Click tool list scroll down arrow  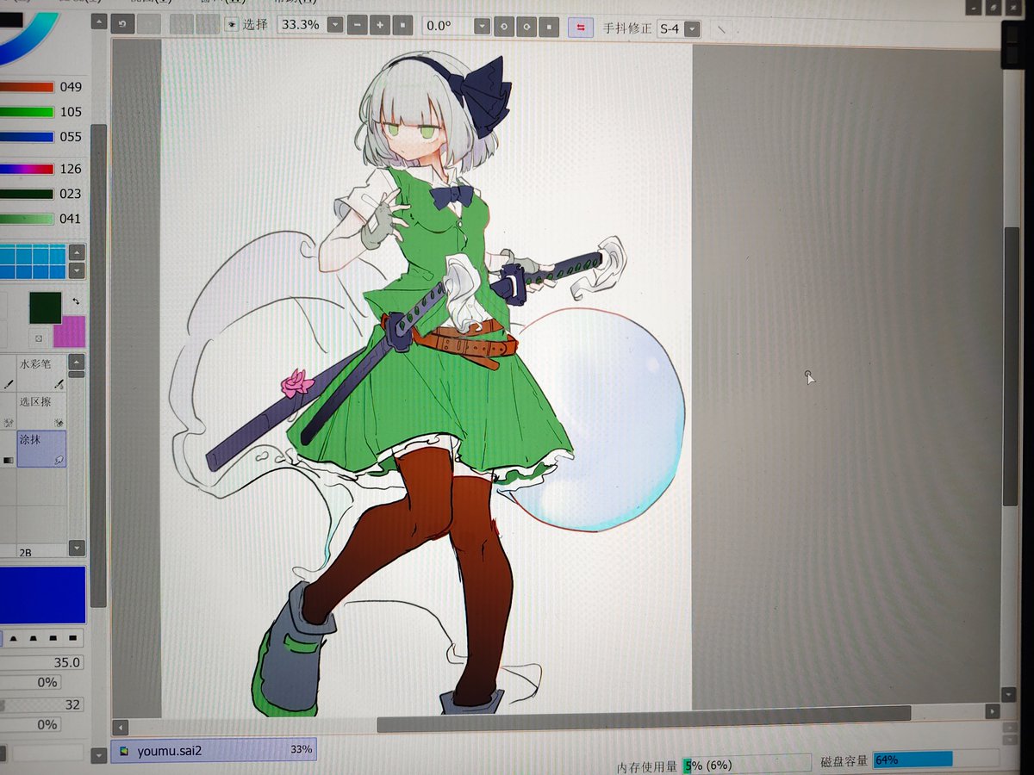click(x=77, y=548)
